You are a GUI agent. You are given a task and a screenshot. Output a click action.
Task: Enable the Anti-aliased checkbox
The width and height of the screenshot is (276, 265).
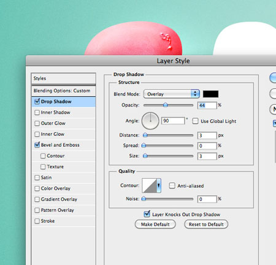[172, 185]
